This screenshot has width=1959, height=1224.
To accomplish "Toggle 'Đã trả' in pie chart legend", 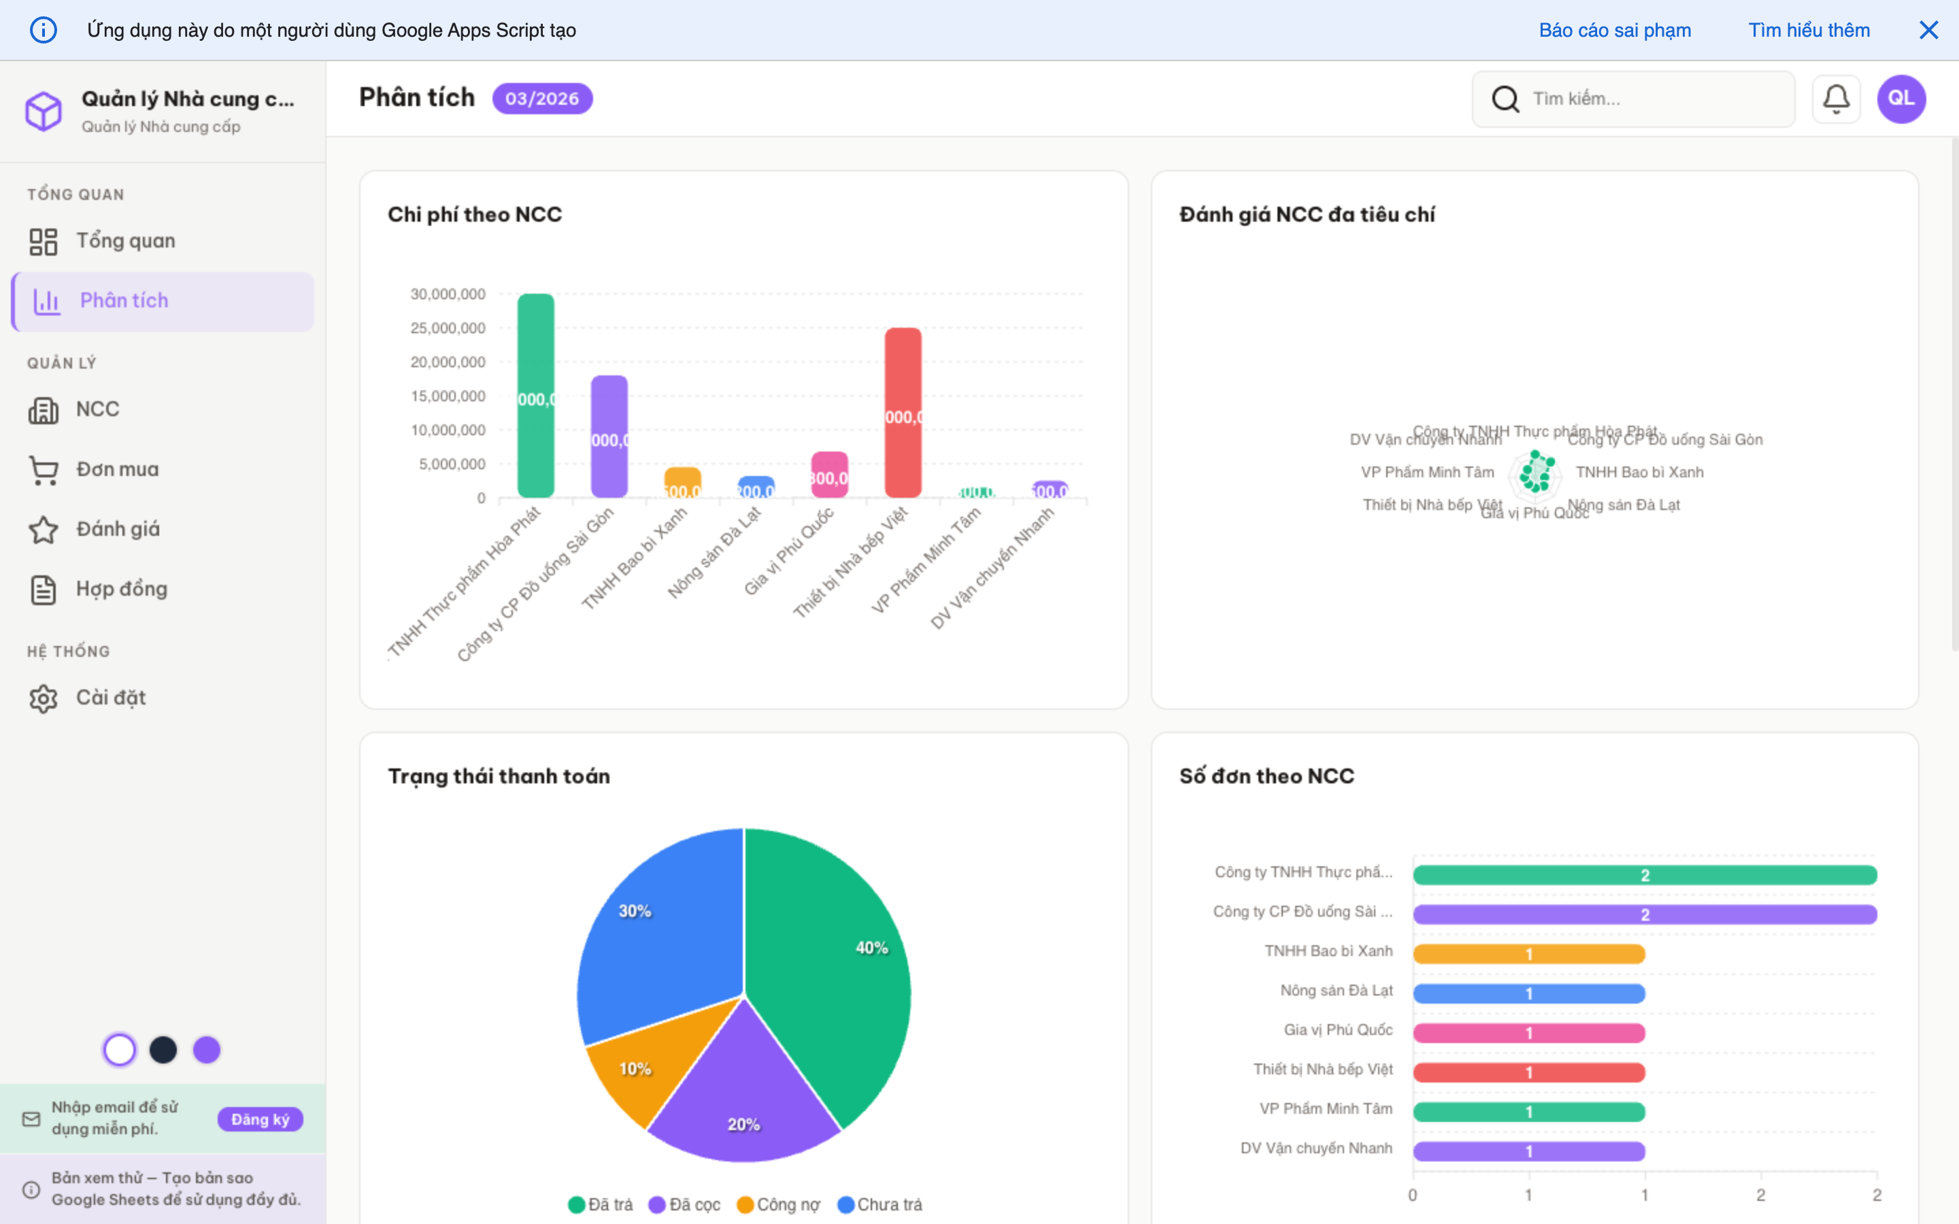I will coord(601,1204).
